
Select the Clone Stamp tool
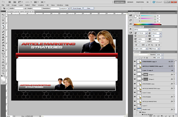[3, 37]
